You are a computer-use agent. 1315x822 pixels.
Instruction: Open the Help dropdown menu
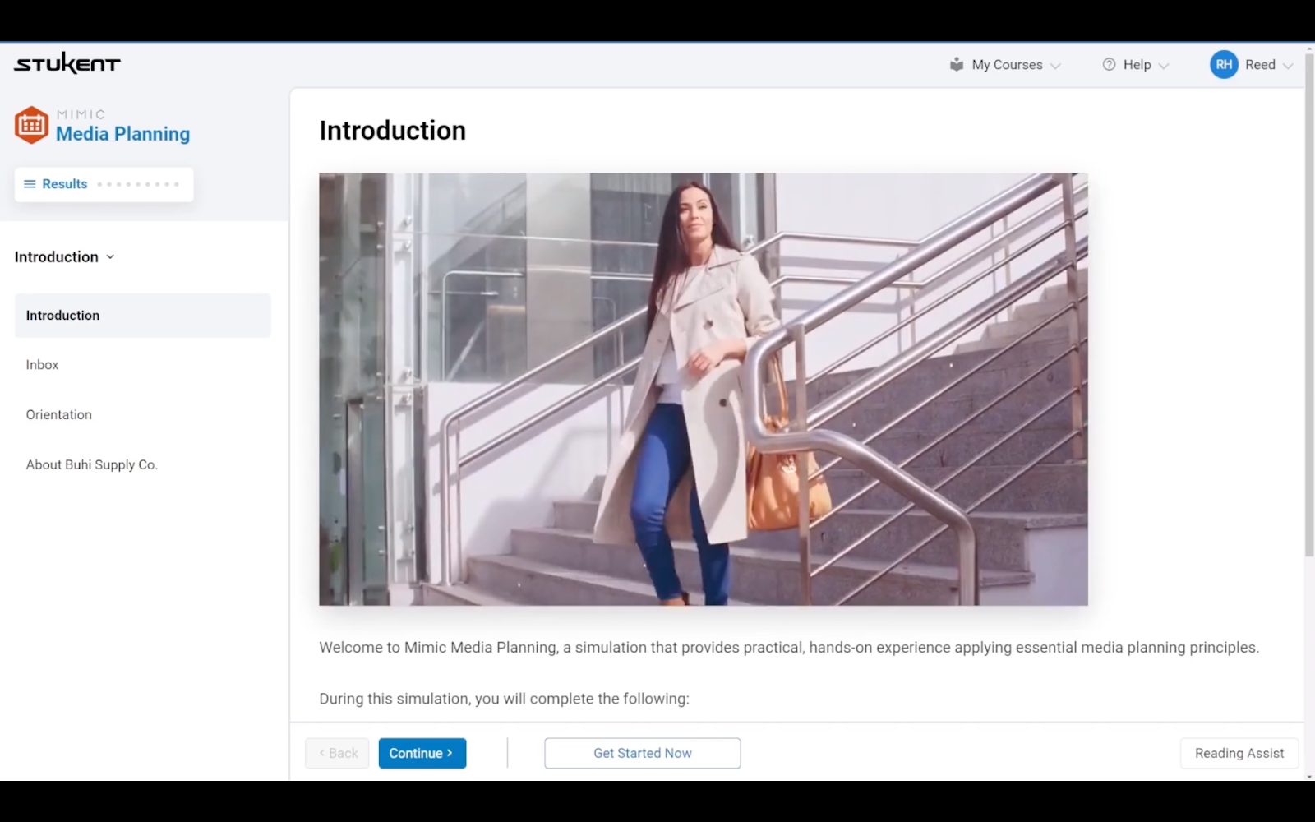(x=1136, y=64)
